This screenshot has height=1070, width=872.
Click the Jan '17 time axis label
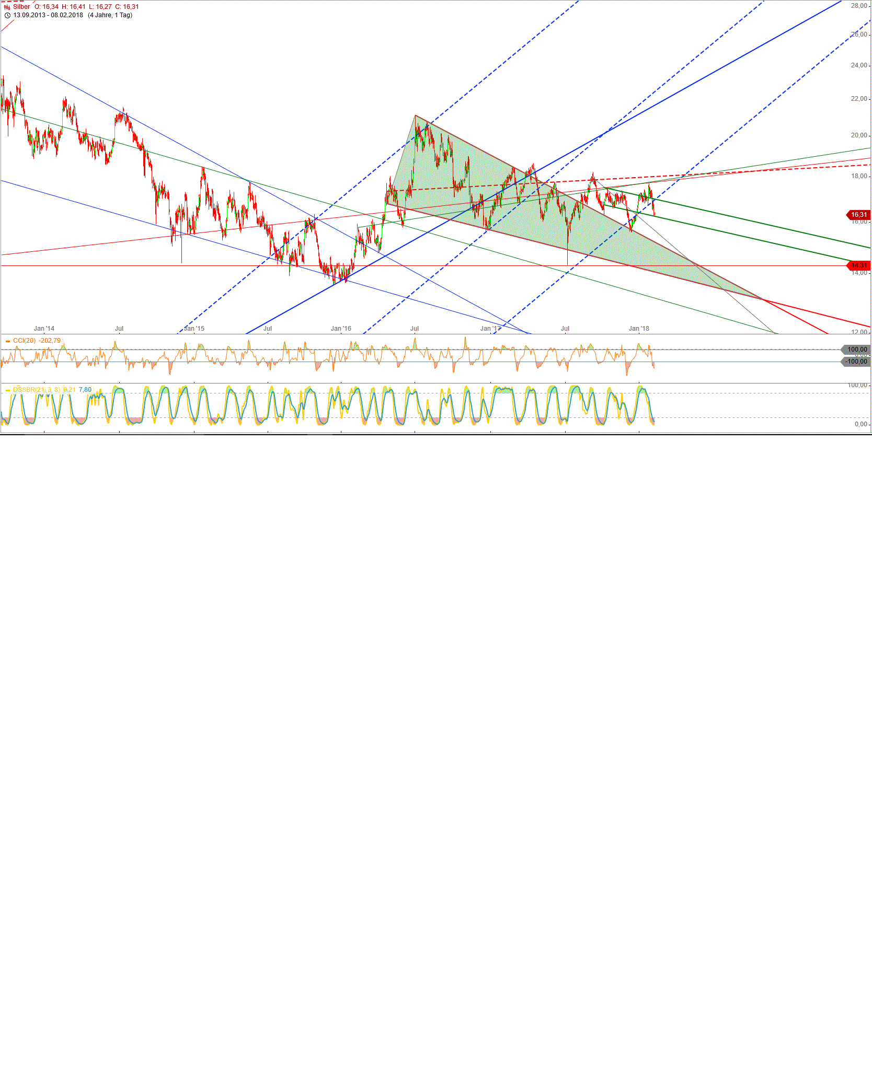pyautogui.click(x=490, y=329)
